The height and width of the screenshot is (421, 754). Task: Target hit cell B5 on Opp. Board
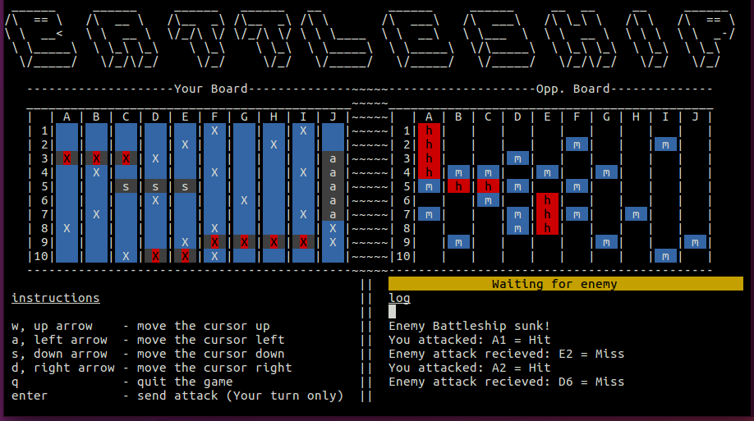coord(458,186)
